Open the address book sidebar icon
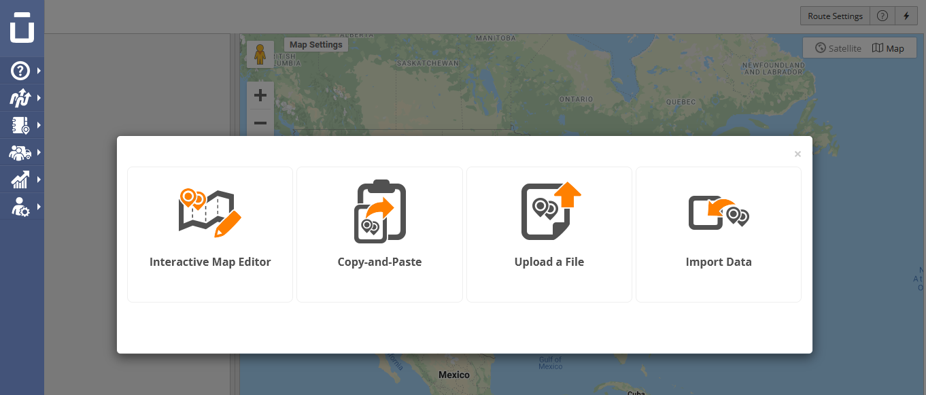The width and height of the screenshot is (926, 395). click(x=20, y=125)
